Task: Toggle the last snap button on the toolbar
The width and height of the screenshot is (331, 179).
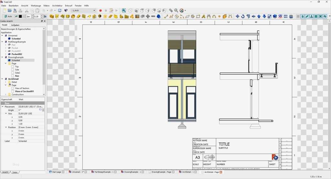Action: pos(325,16)
